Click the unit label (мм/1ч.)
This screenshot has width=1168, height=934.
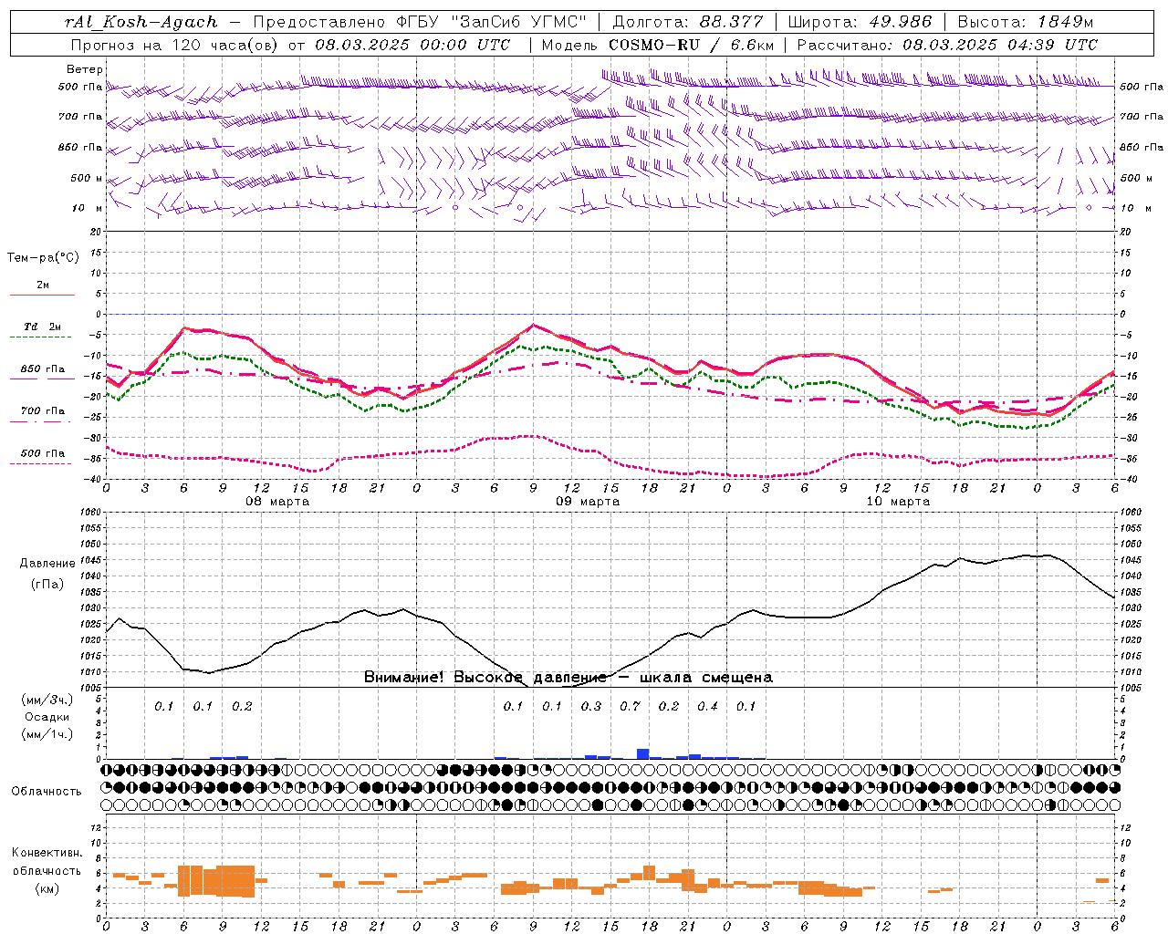click(x=47, y=734)
